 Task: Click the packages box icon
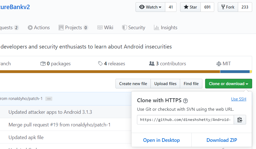[x=43, y=64]
